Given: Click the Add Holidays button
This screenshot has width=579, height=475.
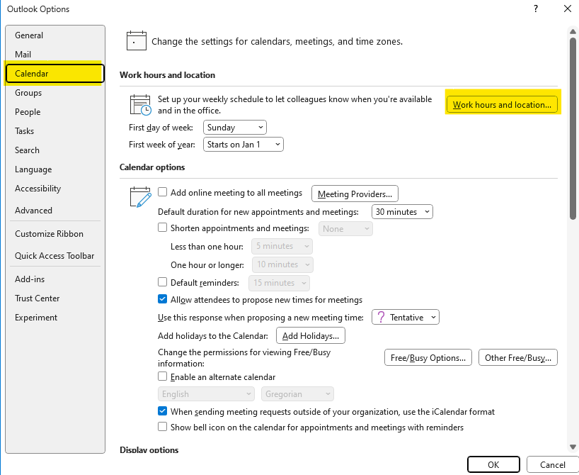Looking at the screenshot, I should point(311,335).
